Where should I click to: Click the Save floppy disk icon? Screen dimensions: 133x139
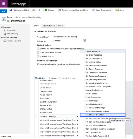click(x=11, y=10)
